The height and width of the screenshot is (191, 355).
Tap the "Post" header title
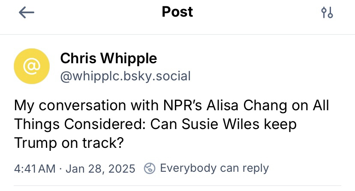point(177,12)
